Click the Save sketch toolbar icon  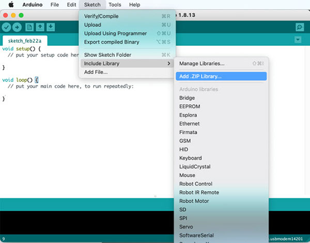click(x=51, y=27)
